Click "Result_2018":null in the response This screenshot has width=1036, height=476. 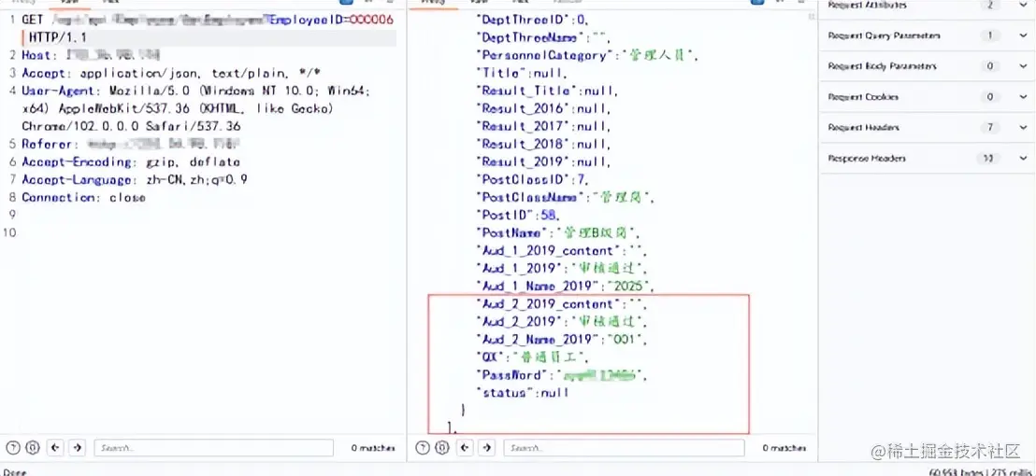[543, 145]
